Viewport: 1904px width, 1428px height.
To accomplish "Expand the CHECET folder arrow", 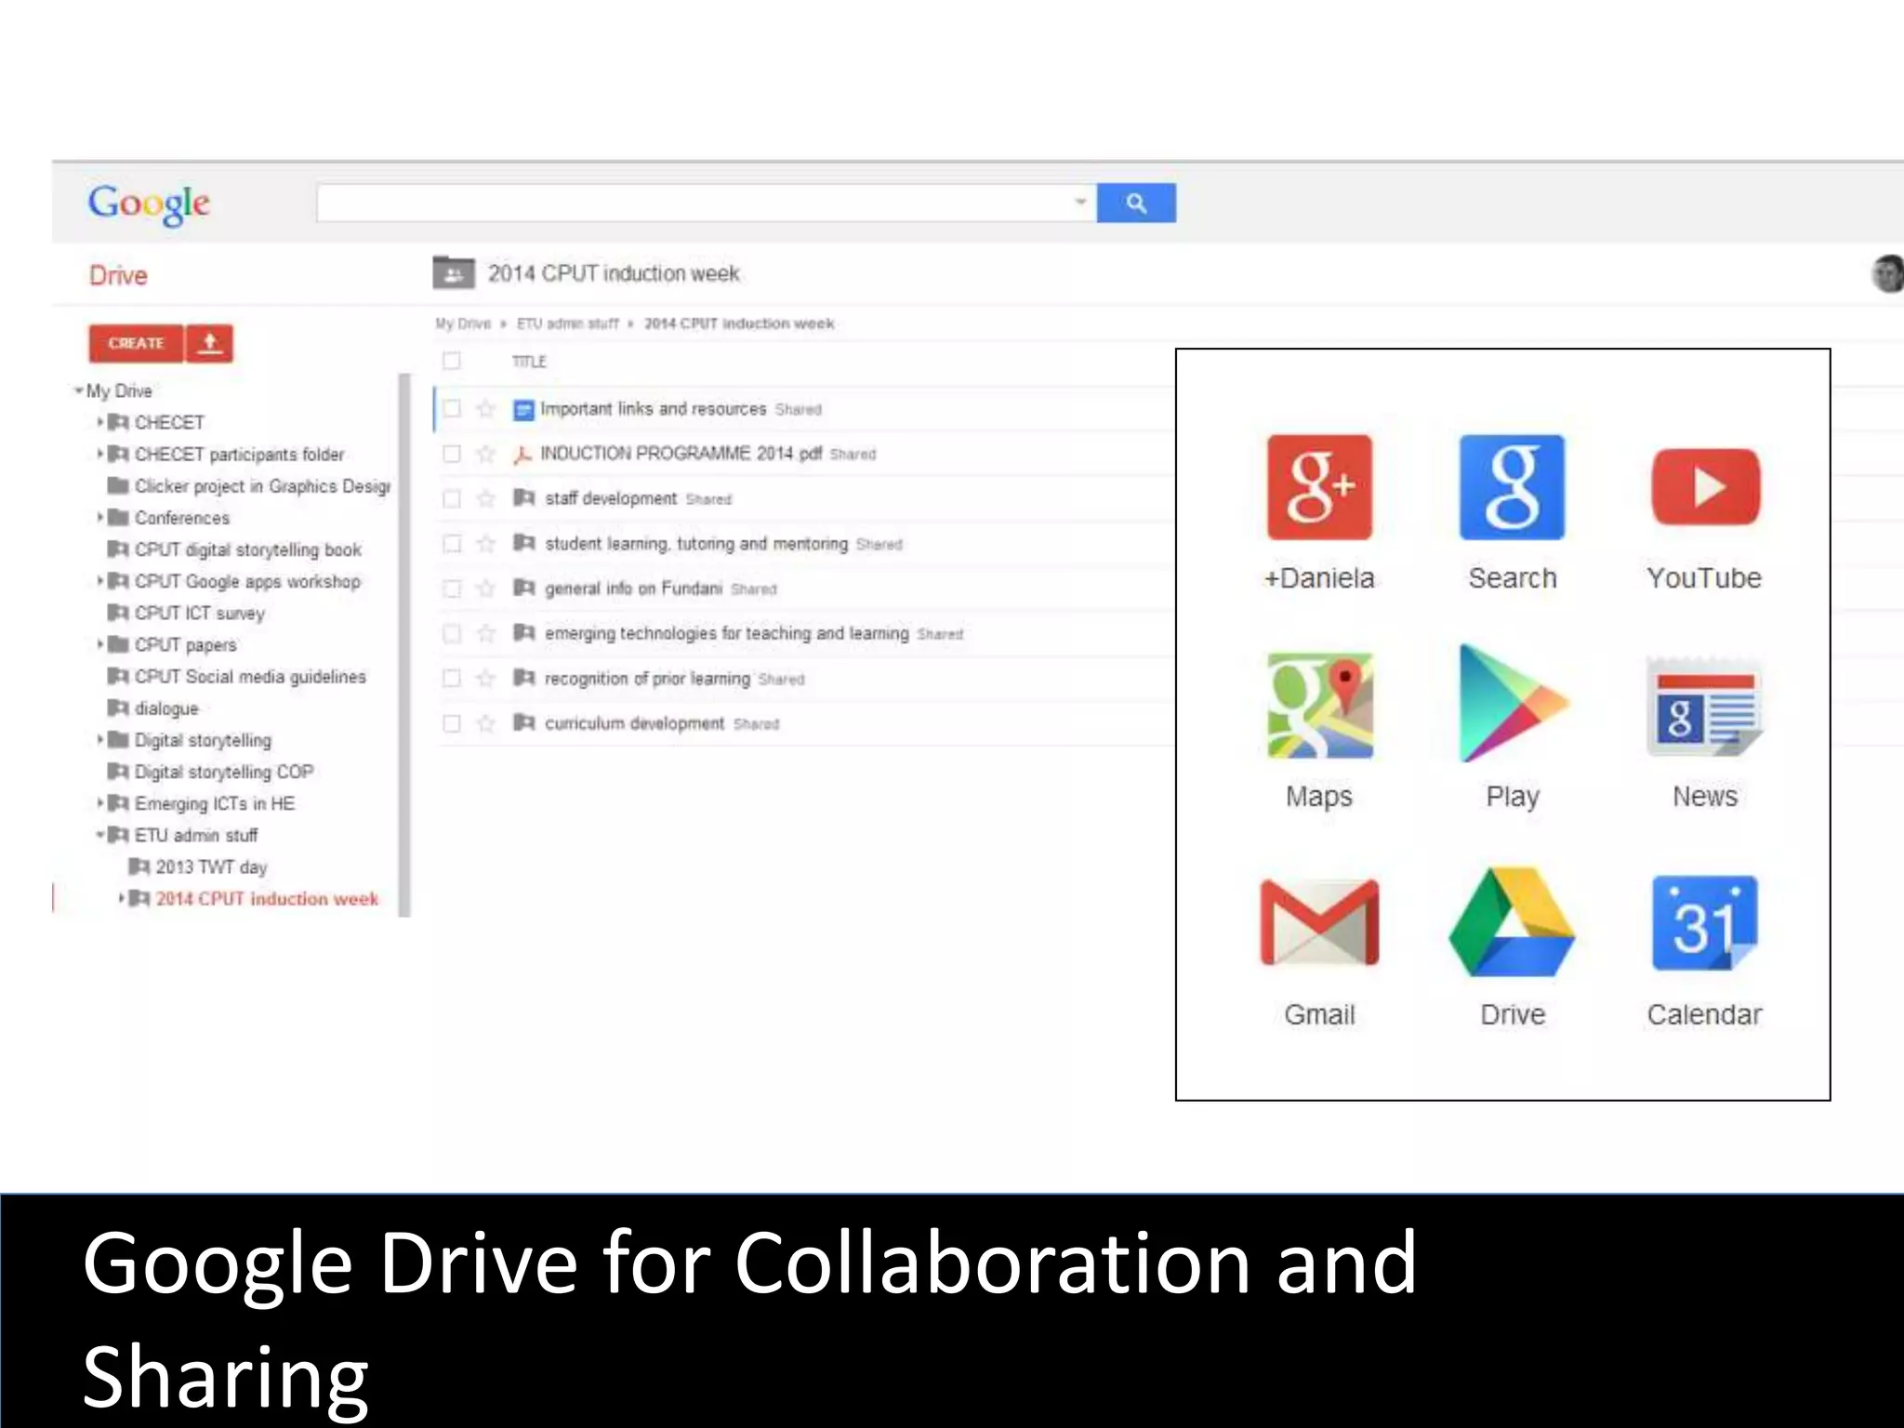I will coord(99,422).
